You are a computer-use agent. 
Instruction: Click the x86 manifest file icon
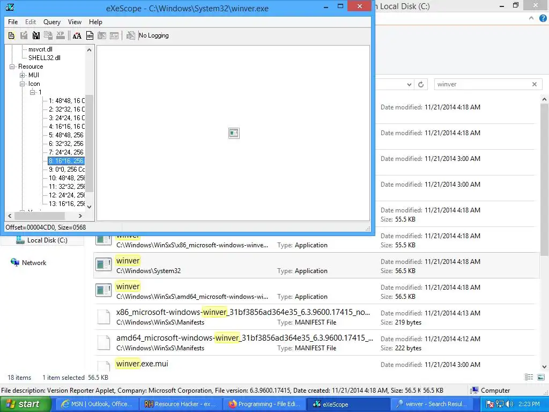coord(103,317)
